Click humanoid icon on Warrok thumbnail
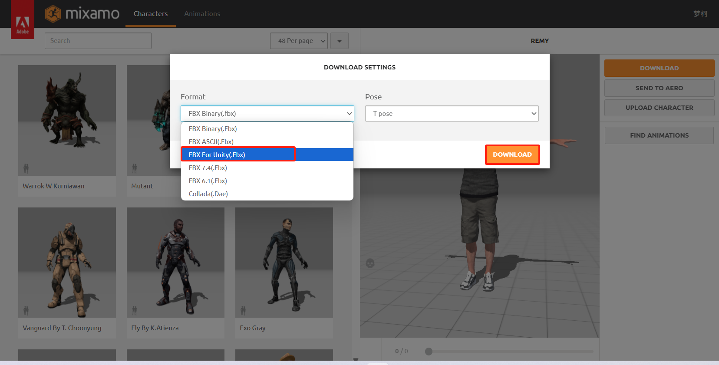The height and width of the screenshot is (365, 719). (26, 168)
